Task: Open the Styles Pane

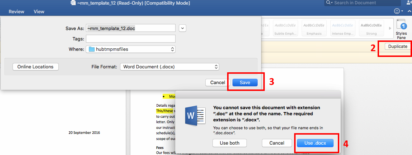Action: tap(401, 29)
